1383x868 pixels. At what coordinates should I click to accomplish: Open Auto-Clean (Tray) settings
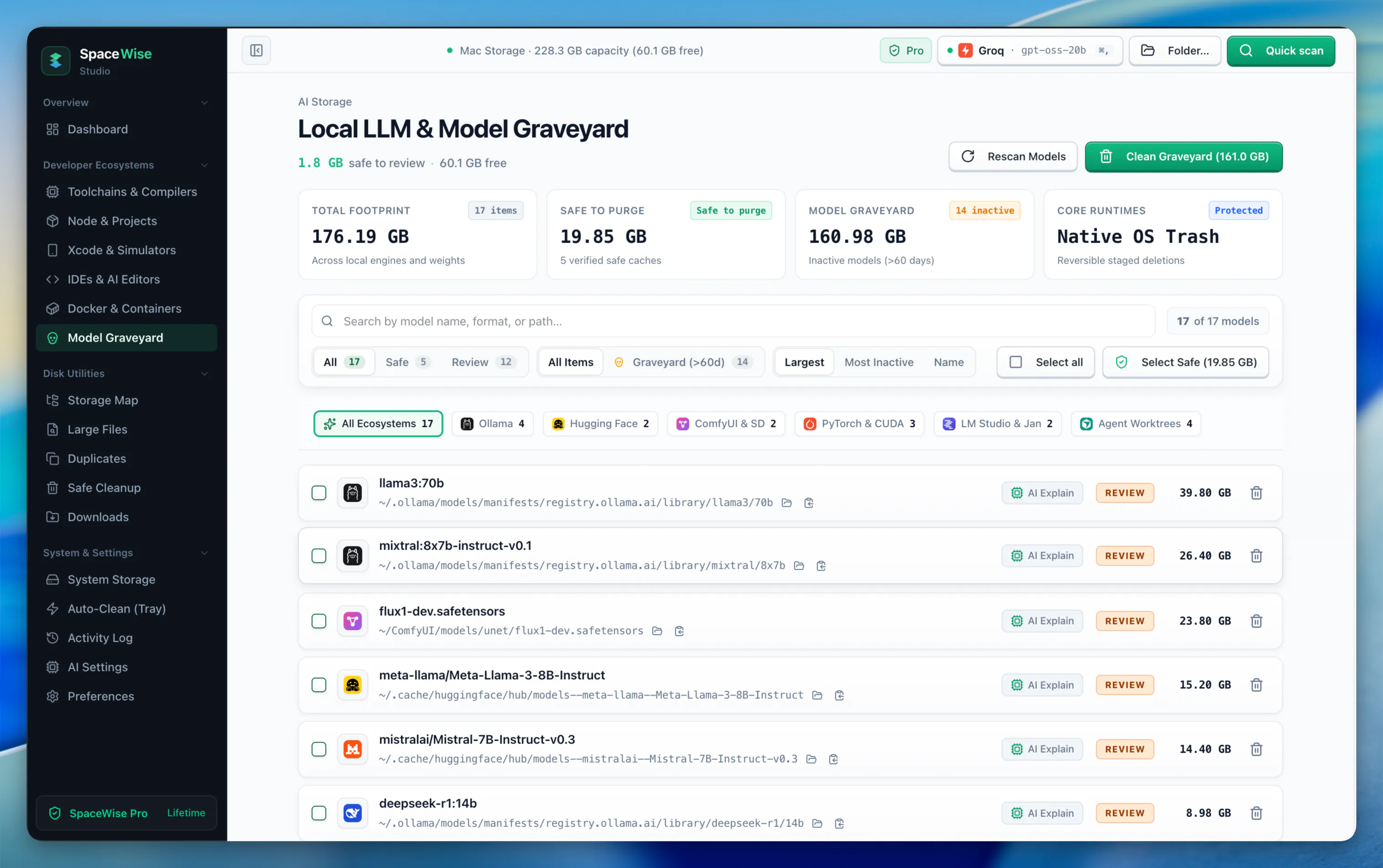coord(126,608)
